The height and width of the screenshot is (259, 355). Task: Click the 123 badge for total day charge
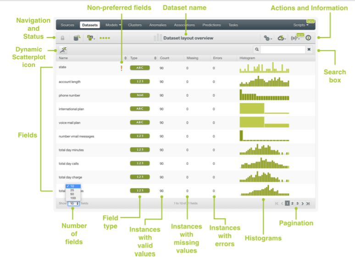point(140,176)
